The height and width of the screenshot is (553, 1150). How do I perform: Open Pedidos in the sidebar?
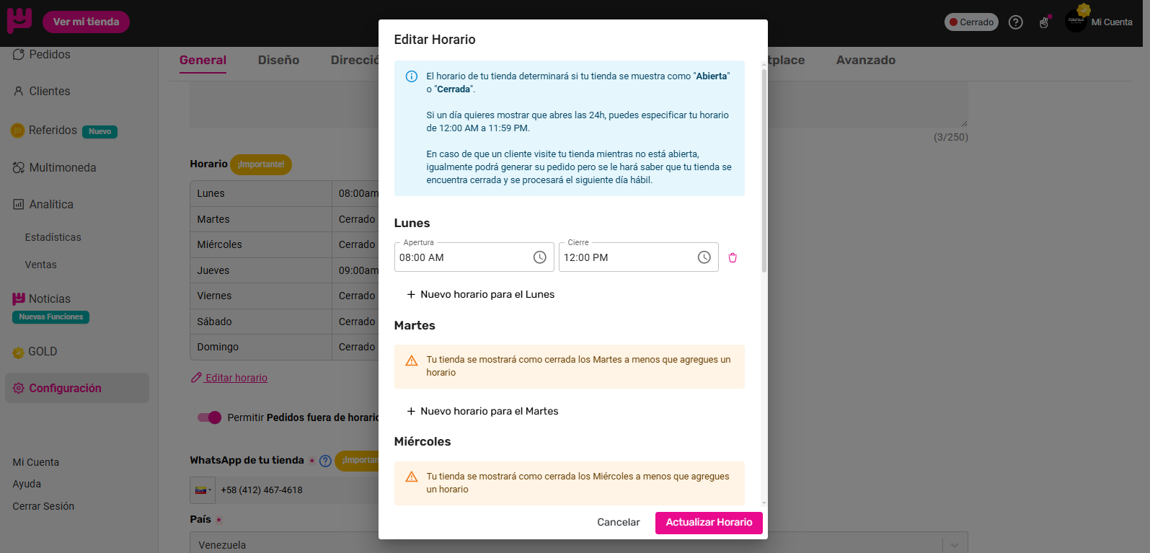pos(50,54)
